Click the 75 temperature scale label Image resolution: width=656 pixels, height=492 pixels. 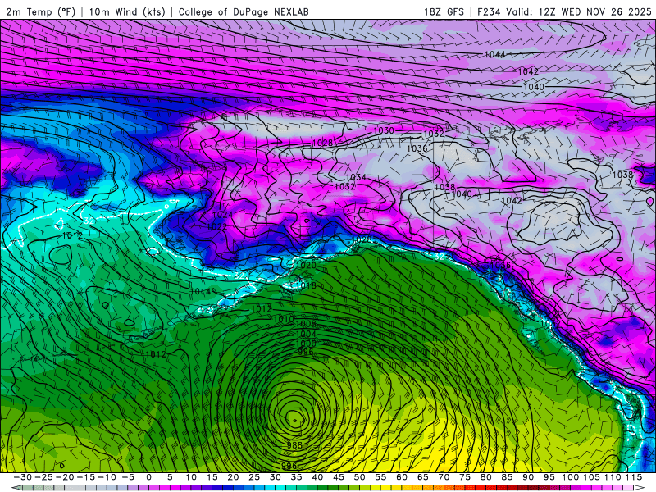[465, 477]
